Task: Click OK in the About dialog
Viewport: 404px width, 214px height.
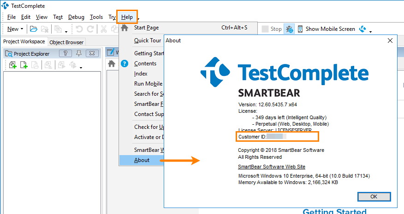Action: coord(374,197)
